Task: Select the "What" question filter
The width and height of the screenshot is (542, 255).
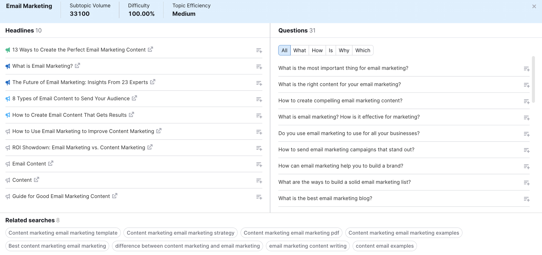Action: coord(300,50)
